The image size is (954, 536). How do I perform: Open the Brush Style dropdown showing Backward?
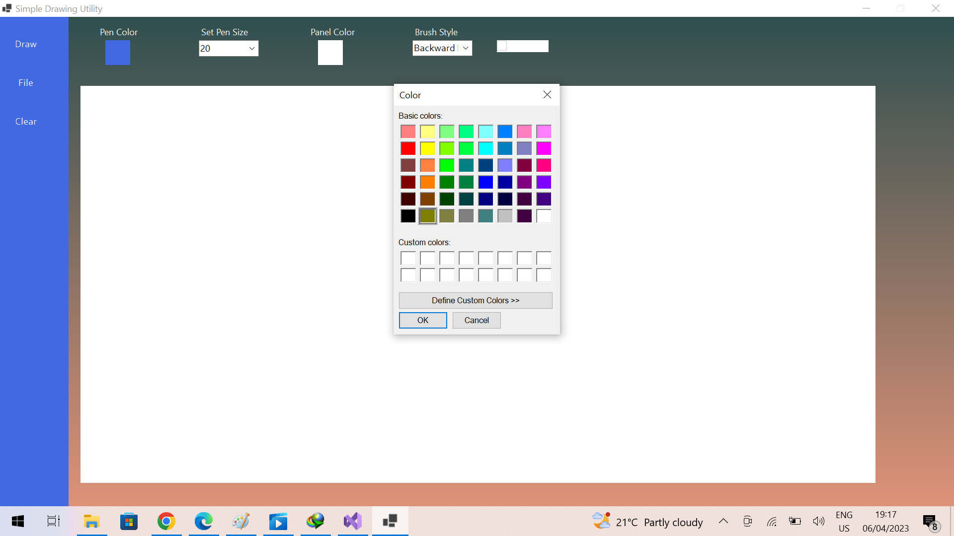coord(442,48)
